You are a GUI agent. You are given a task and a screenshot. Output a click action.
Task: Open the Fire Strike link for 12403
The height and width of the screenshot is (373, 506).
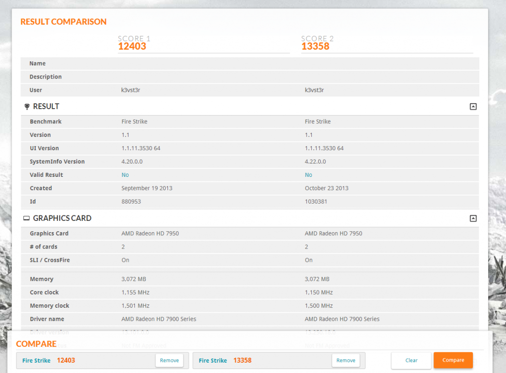37,361
